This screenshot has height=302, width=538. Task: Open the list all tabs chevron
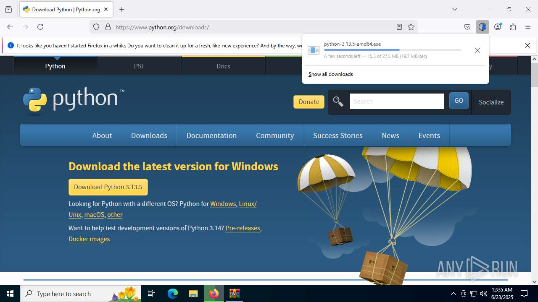pyautogui.click(x=454, y=9)
